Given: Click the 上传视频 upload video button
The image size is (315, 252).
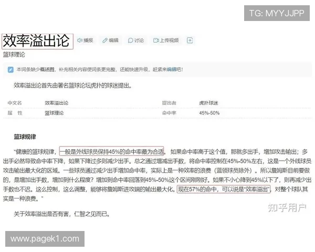Looking at the screenshot, I should coord(166,40).
